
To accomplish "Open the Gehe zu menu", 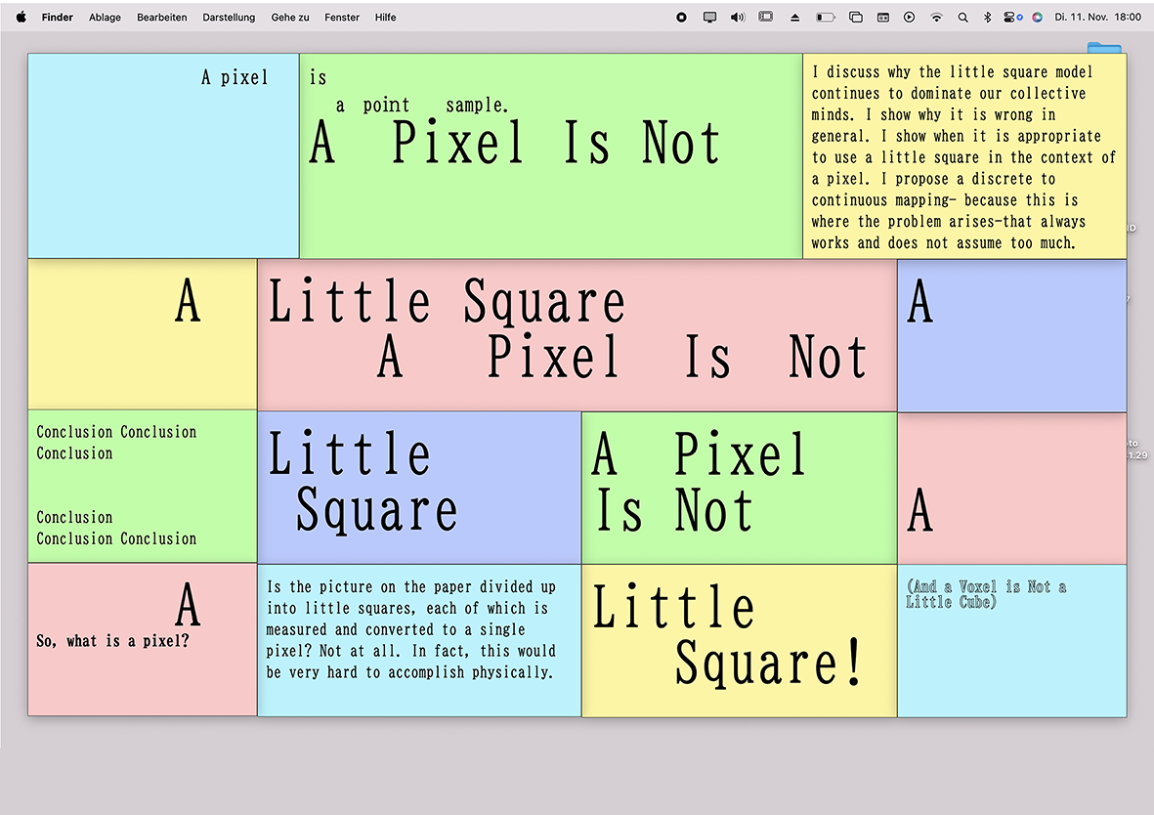I will (290, 18).
